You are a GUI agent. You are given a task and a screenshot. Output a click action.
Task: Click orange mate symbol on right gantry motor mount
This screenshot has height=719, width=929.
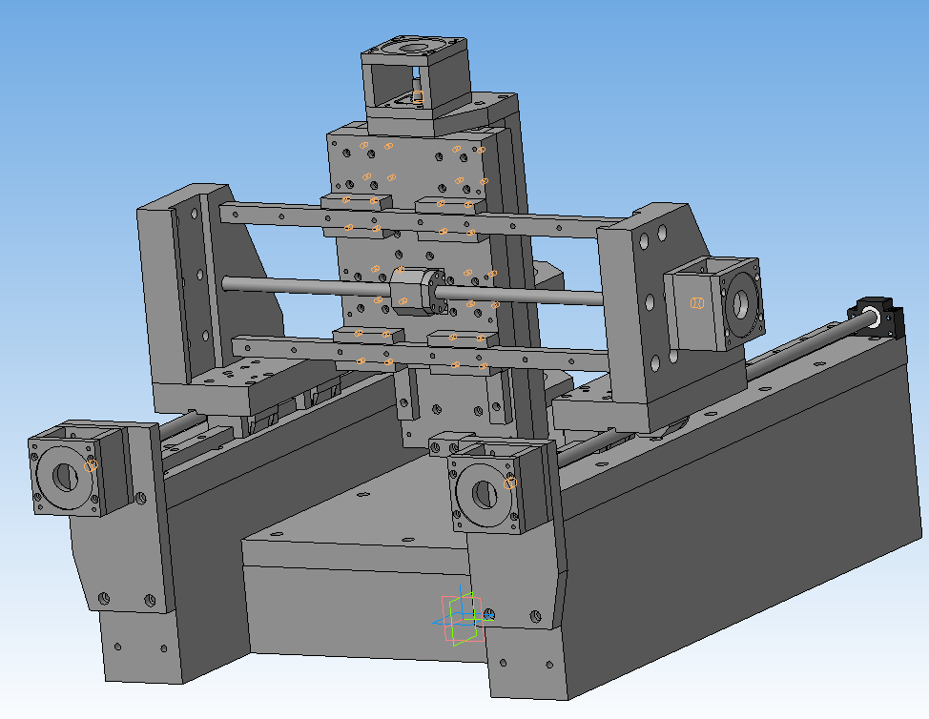697,302
